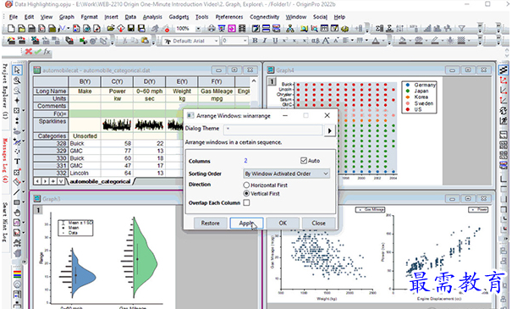Click the Open project folder icon in toolbar
This screenshot has height=309, width=512.
(111, 29)
